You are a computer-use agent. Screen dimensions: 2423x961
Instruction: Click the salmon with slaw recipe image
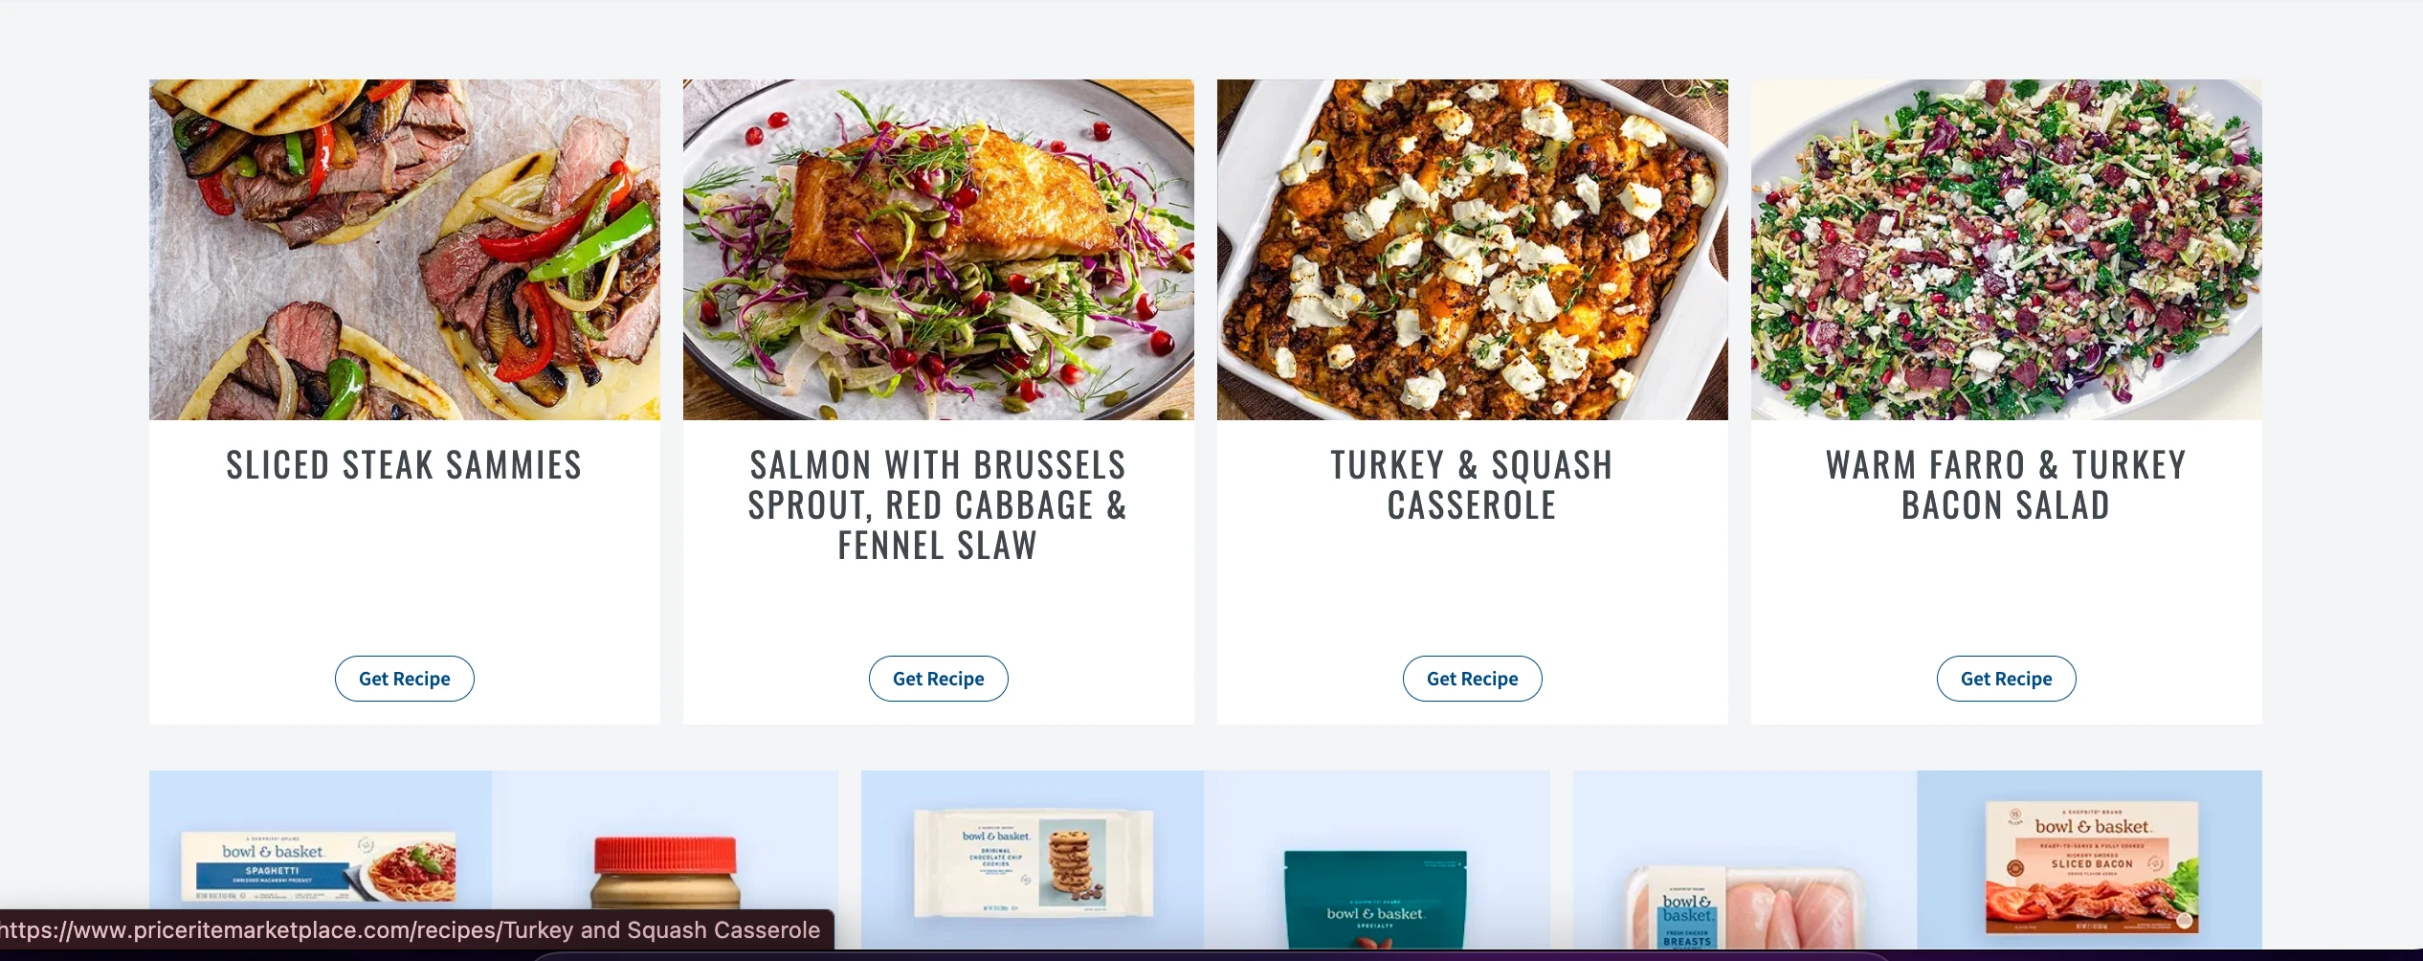(x=939, y=250)
